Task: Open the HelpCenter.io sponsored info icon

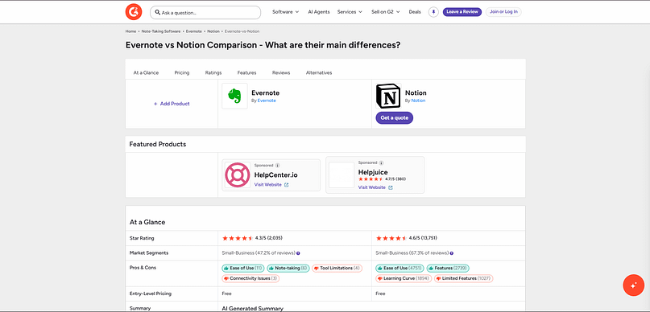Action: click(x=277, y=165)
